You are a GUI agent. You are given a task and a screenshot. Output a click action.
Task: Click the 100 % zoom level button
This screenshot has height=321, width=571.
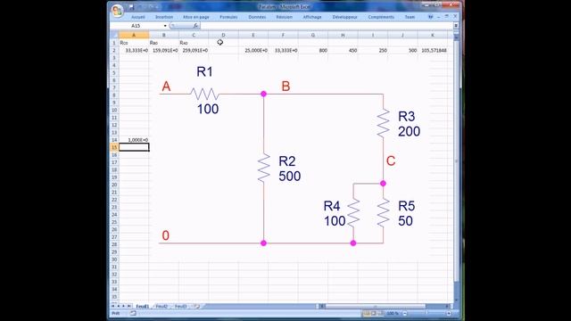click(x=393, y=313)
